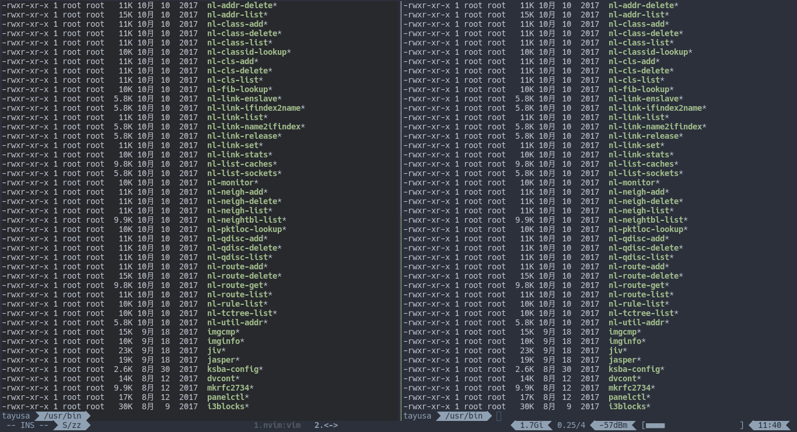Click 30K size of i3blocks in right pane

[x=527, y=406]
